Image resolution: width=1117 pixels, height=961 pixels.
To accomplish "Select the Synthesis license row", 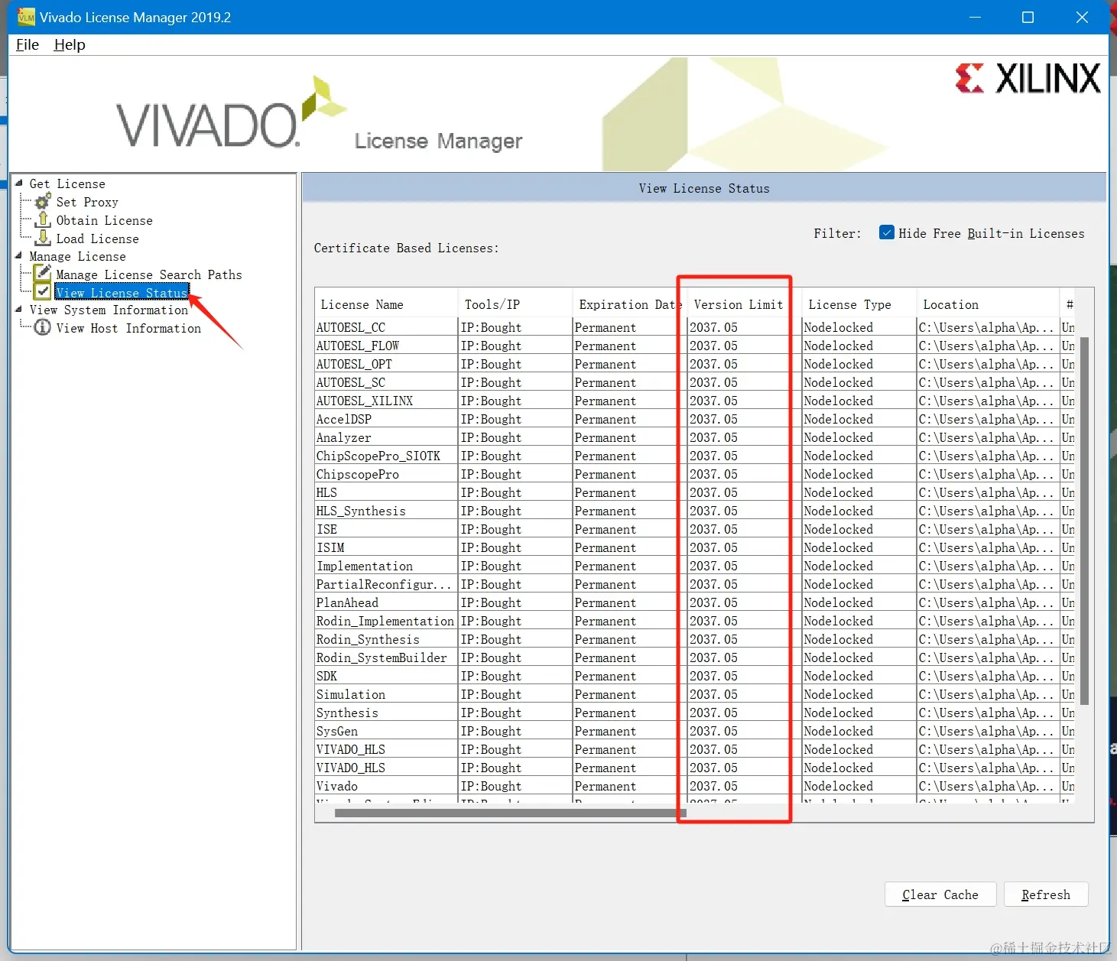I will point(694,713).
